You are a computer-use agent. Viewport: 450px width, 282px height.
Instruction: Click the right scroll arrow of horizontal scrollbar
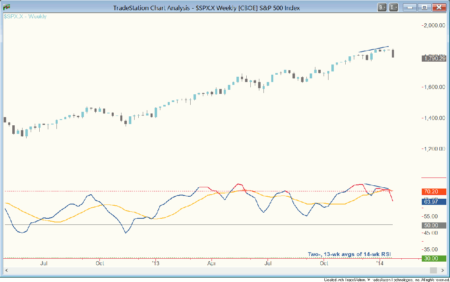point(443,270)
